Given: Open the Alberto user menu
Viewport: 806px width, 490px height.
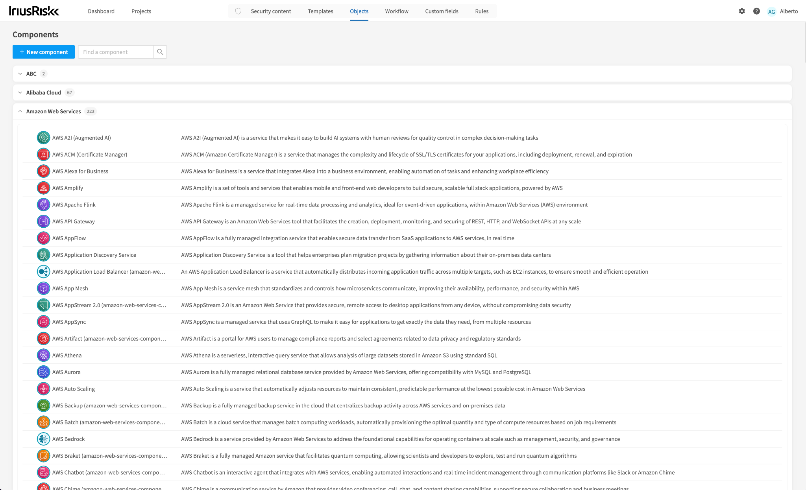Looking at the screenshot, I should [x=789, y=11].
